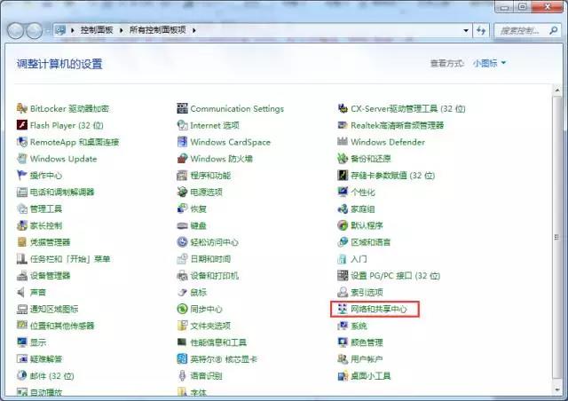Viewport: 568px width, 401px height.
Task: Click the Back navigation button
Action: point(16,31)
